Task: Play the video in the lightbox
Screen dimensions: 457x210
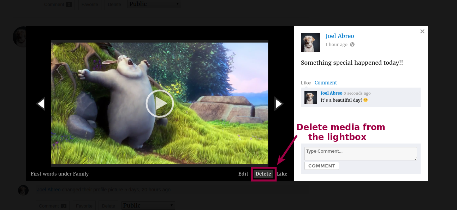Action: pyautogui.click(x=160, y=103)
